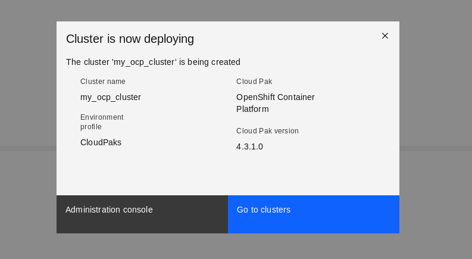Select the 'Cluster is now deploying' heading

pyautogui.click(x=130, y=39)
